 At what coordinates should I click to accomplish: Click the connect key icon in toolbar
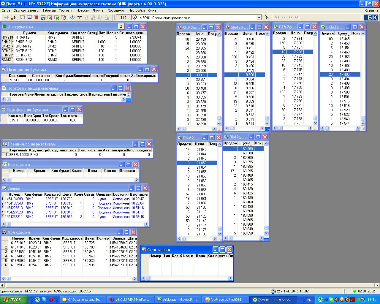[x=6, y=18]
